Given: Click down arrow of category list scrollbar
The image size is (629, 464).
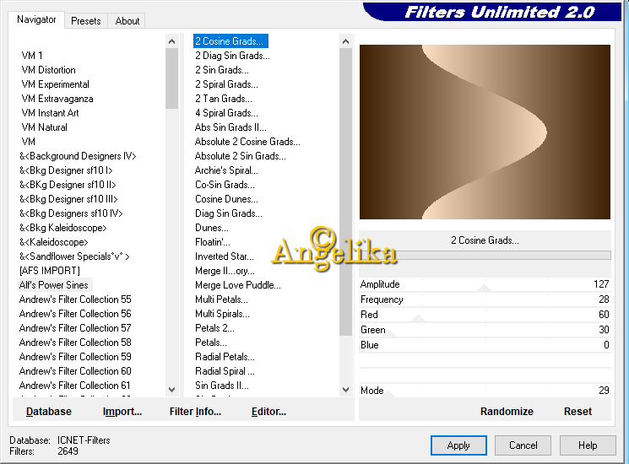Looking at the screenshot, I should 171,390.
